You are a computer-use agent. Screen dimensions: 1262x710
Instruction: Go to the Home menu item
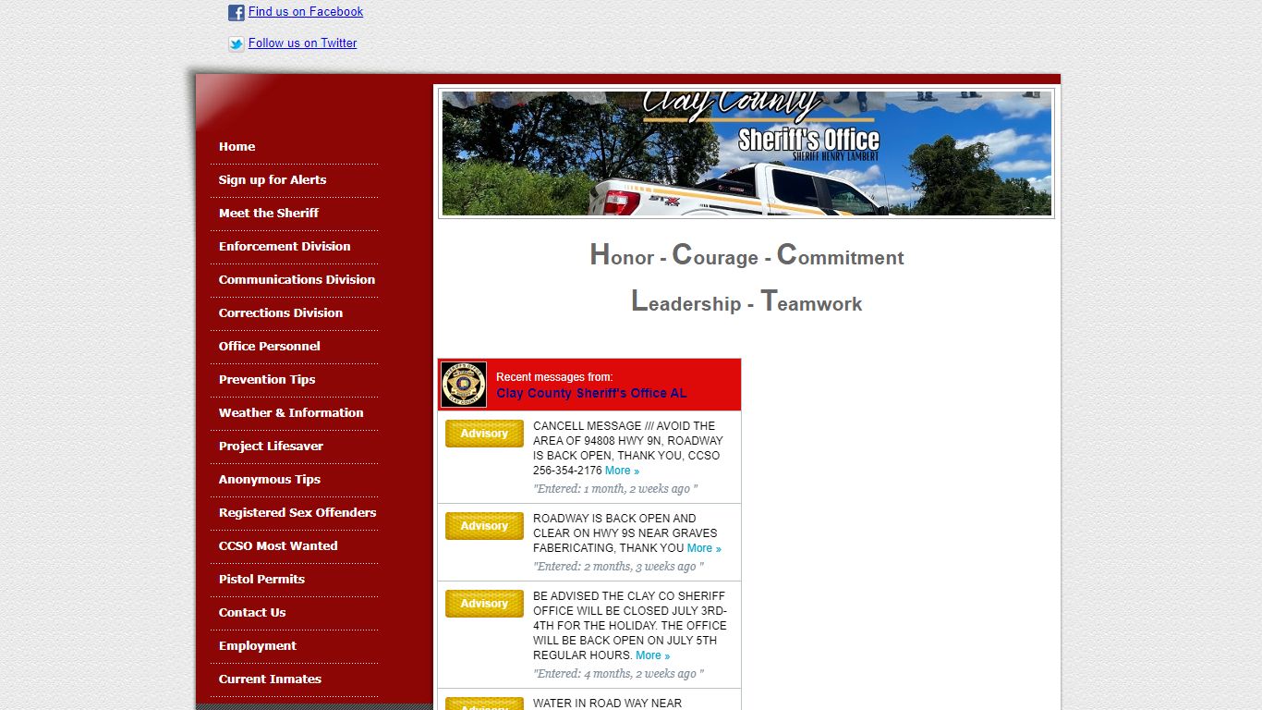click(x=237, y=147)
